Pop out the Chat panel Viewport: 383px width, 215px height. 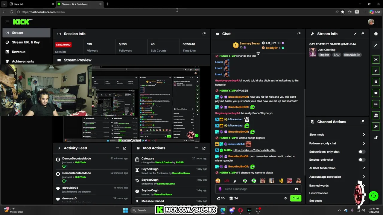tap(299, 34)
